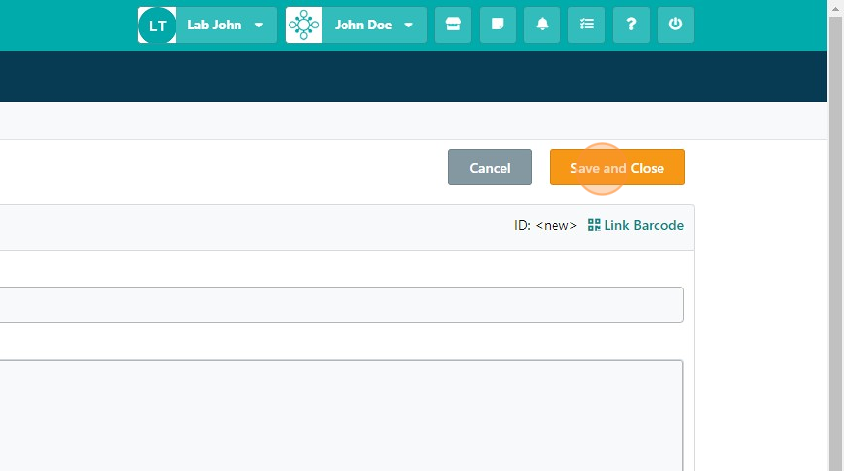The image size is (844, 471).
Task: Expand the Lab John dropdown
Action: coord(259,26)
